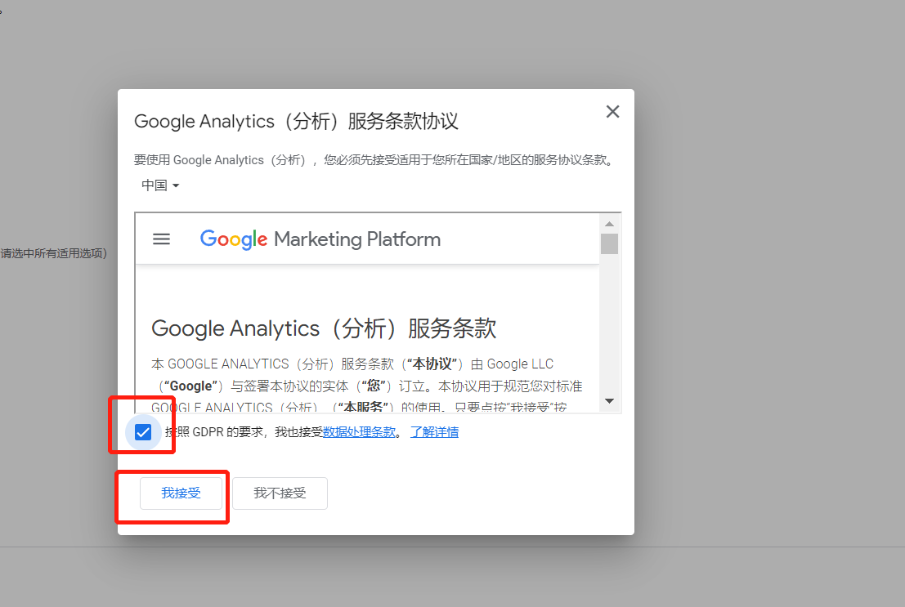Open the 数据处理条款 link
This screenshot has width=905, height=607.
click(359, 431)
